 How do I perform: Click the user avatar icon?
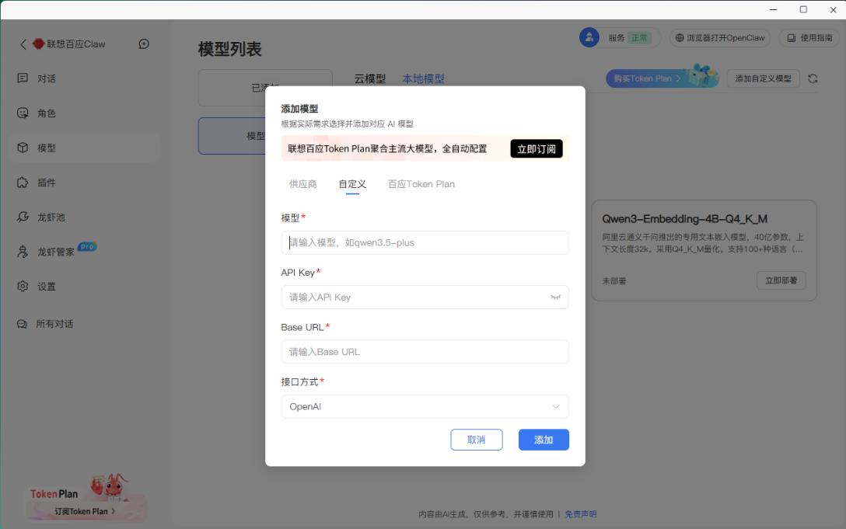(589, 37)
